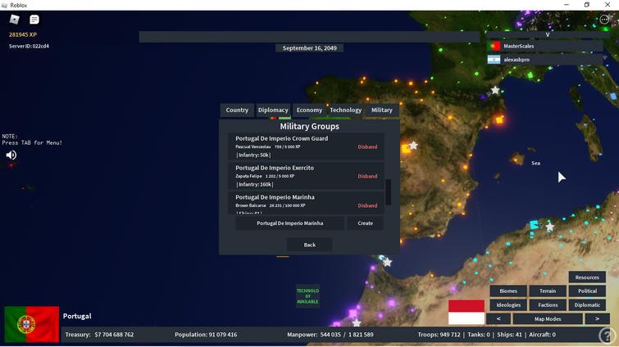Screen dimensions: 619x347
Task: Click the date September 16, 2049
Action: pyautogui.click(x=310, y=48)
